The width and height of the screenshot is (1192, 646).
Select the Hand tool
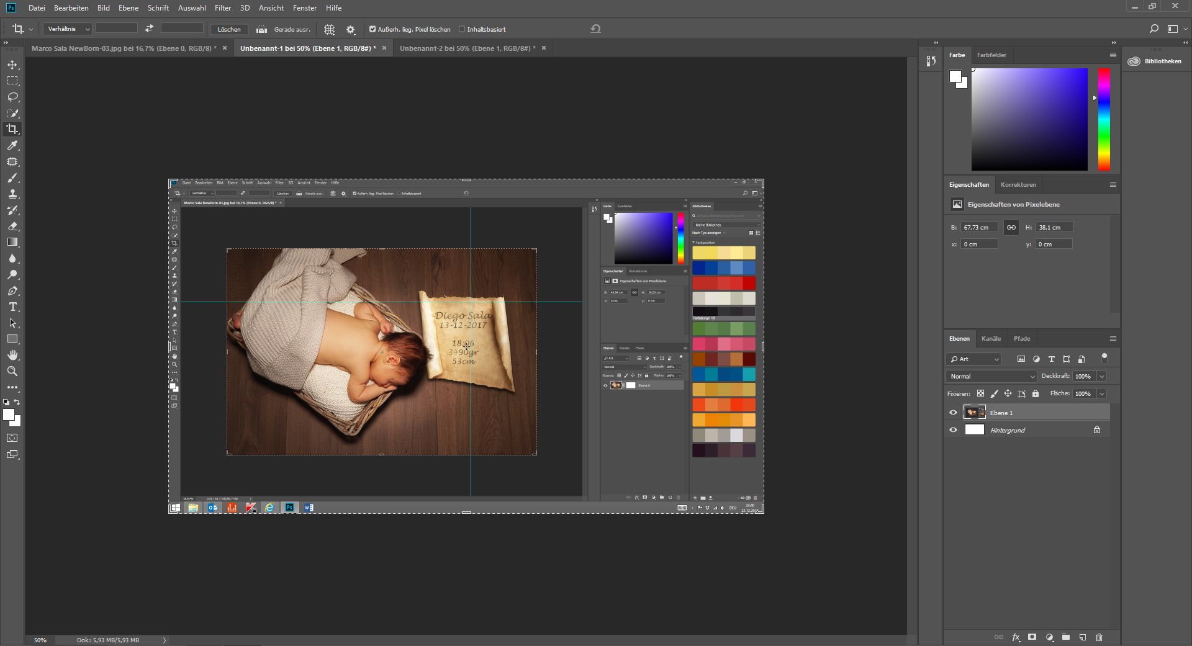(x=12, y=355)
